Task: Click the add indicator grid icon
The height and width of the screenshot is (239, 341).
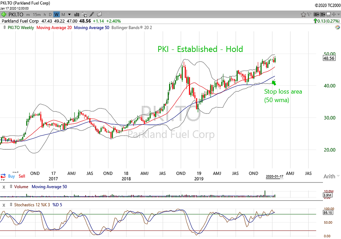Action: (x=84, y=15)
